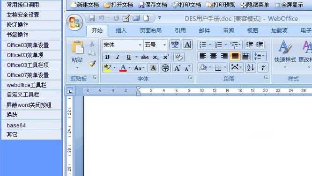Viewport: 312px width, 176px height.
Task: Toggle Underline formatting
Action: click(128, 57)
